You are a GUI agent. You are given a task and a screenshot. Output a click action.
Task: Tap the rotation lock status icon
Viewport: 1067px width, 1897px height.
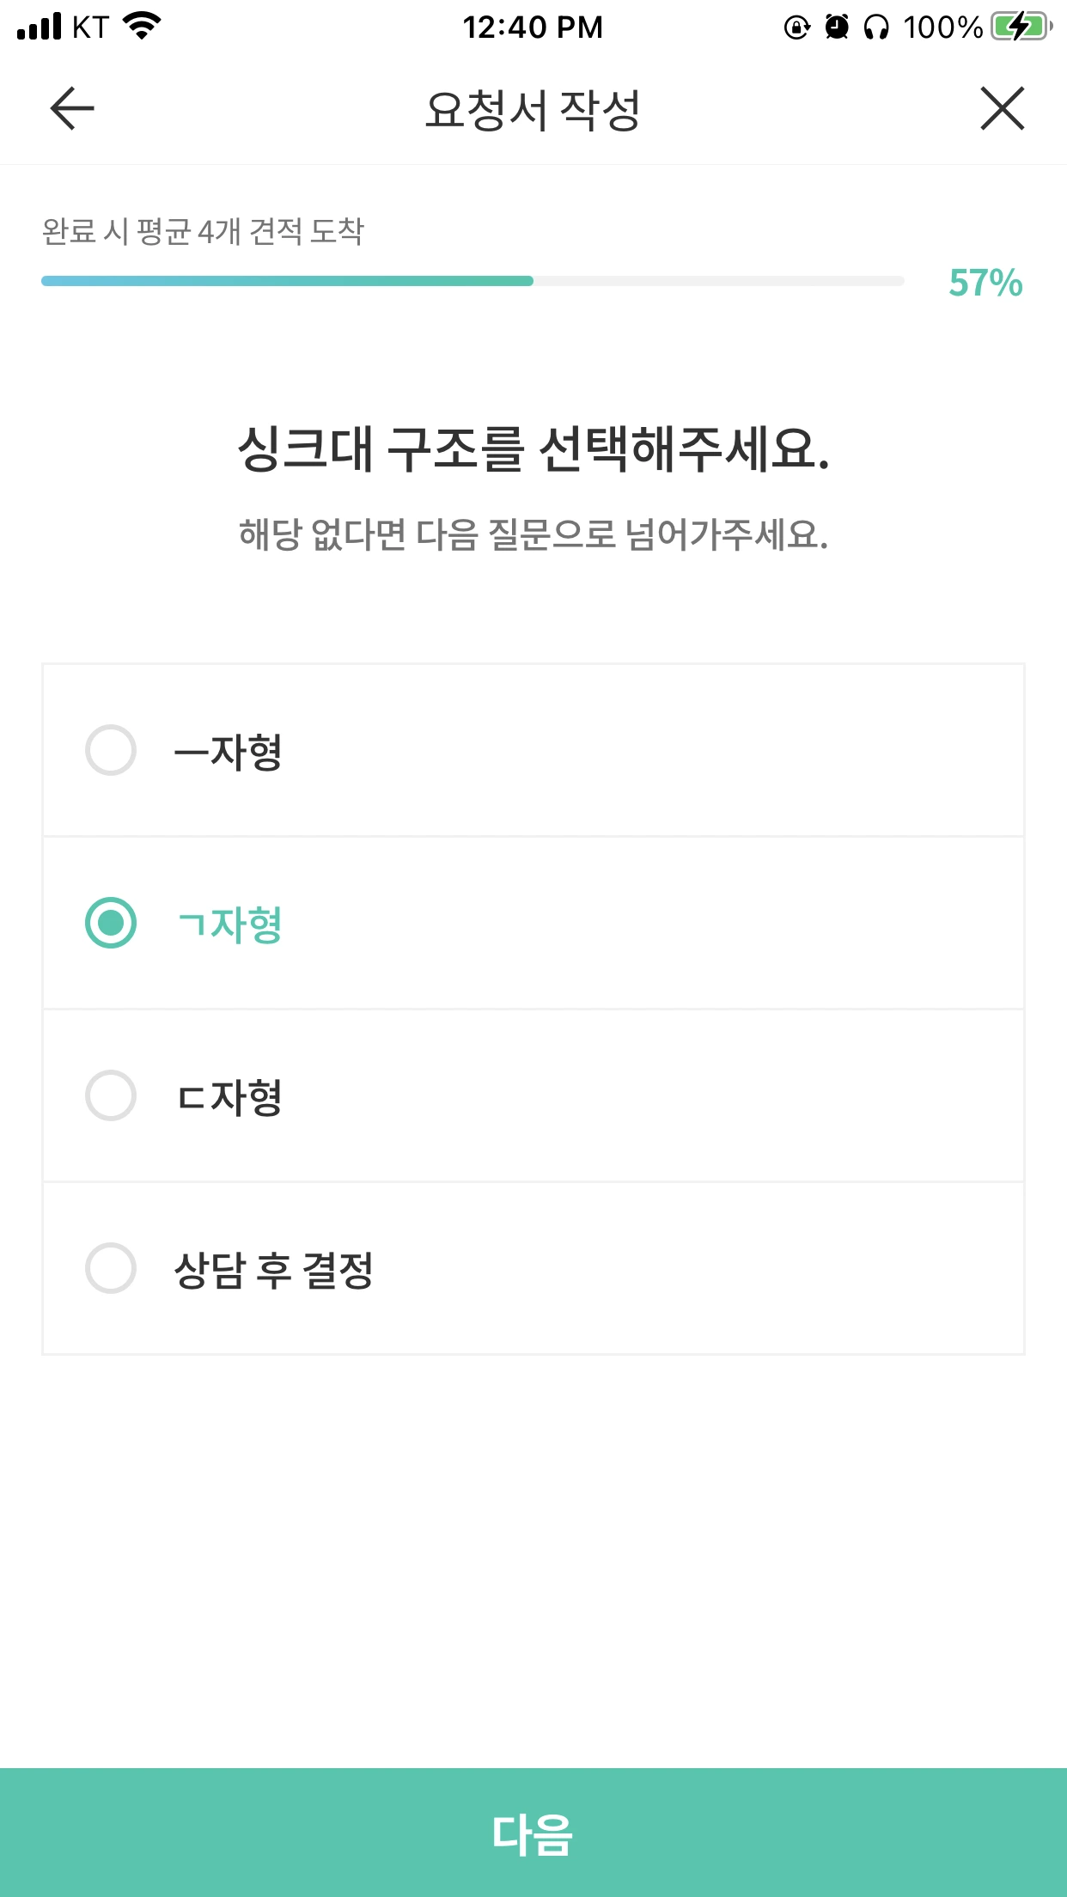click(796, 27)
